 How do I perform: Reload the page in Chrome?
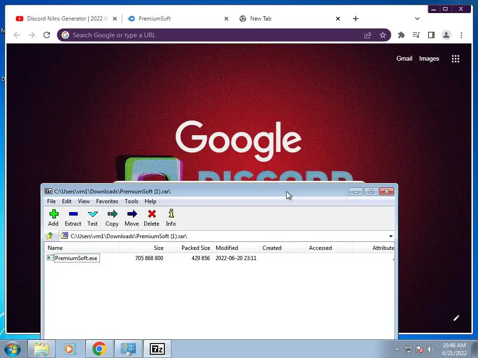[47, 35]
